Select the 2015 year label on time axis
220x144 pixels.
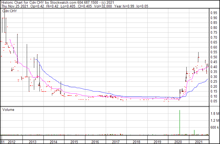click(74, 142)
